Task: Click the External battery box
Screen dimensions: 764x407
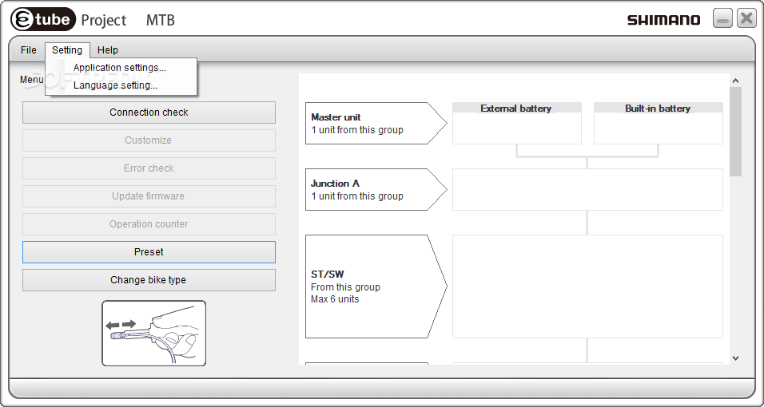Action: (x=517, y=123)
